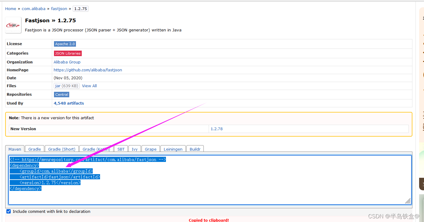Screen dimensions: 424x222
Task: Click the Repositories row label
Action: click(19, 94)
